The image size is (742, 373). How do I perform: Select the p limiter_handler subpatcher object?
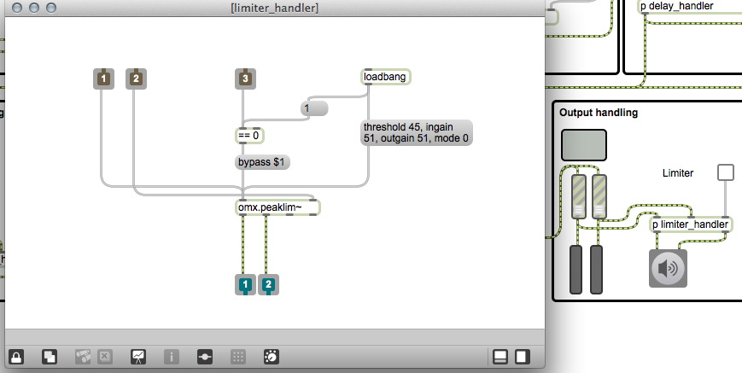click(x=691, y=224)
